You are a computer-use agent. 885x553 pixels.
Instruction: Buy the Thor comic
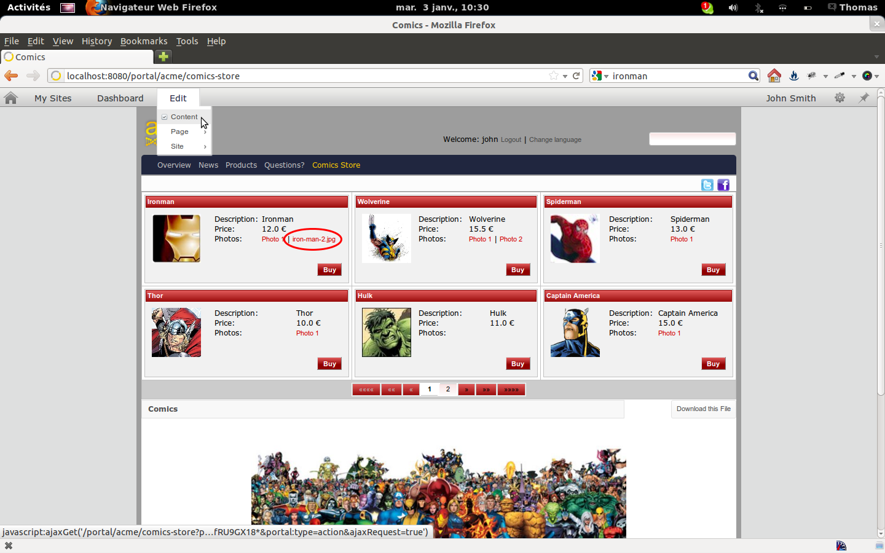(x=330, y=364)
